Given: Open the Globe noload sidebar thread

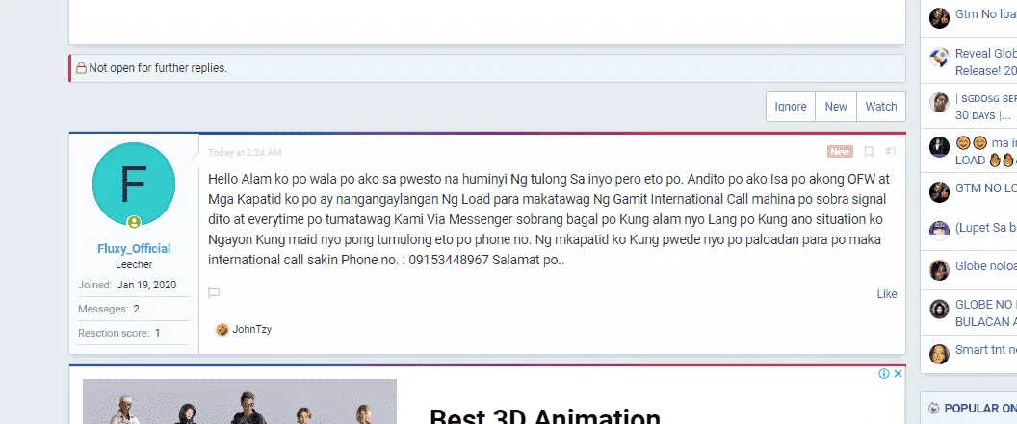Looking at the screenshot, I should (986, 266).
